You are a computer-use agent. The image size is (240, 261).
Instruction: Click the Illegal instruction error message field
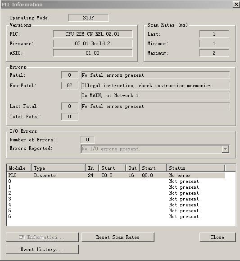155,85
